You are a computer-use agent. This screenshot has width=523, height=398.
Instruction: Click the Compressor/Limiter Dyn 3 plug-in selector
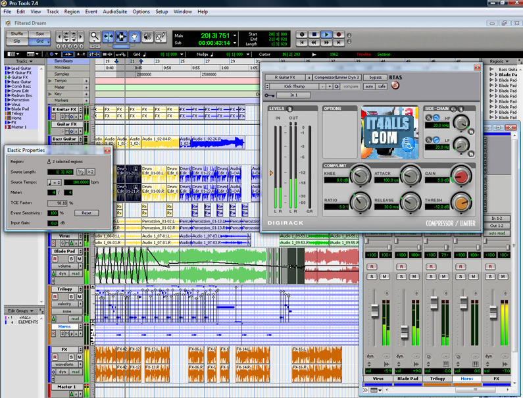click(337, 78)
